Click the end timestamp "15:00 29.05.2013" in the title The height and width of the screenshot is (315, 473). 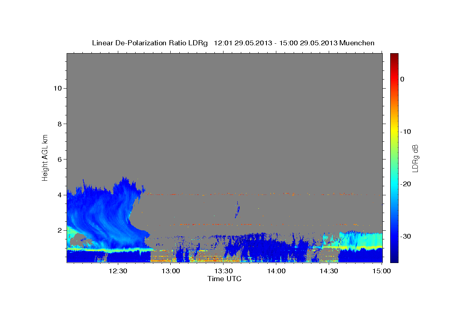[308, 43]
